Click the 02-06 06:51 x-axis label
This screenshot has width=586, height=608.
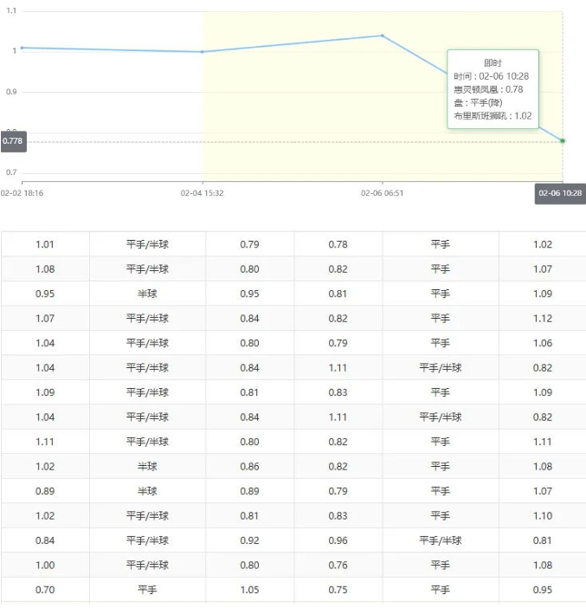(x=382, y=193)
